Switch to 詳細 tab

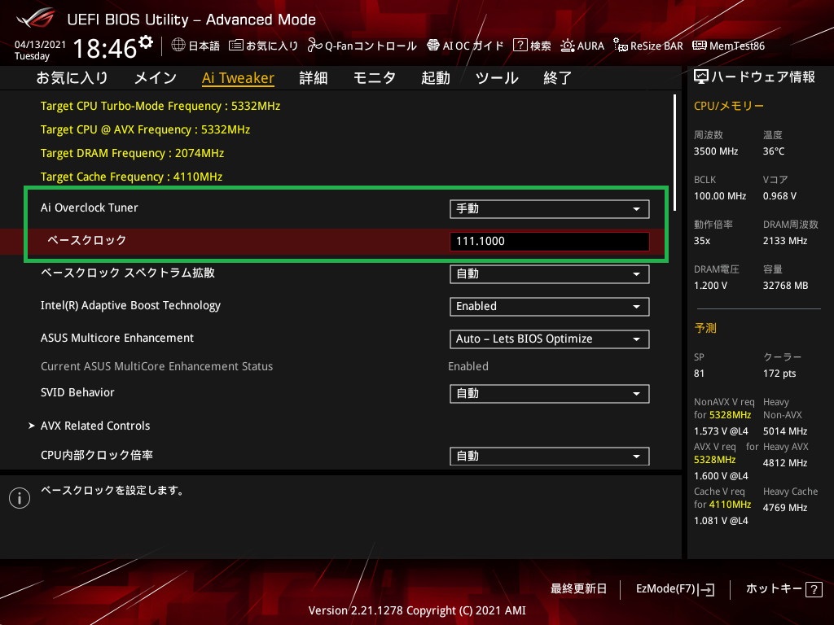[314, 78]
